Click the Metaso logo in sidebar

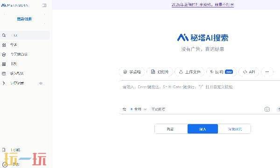[x=14, y=5]
